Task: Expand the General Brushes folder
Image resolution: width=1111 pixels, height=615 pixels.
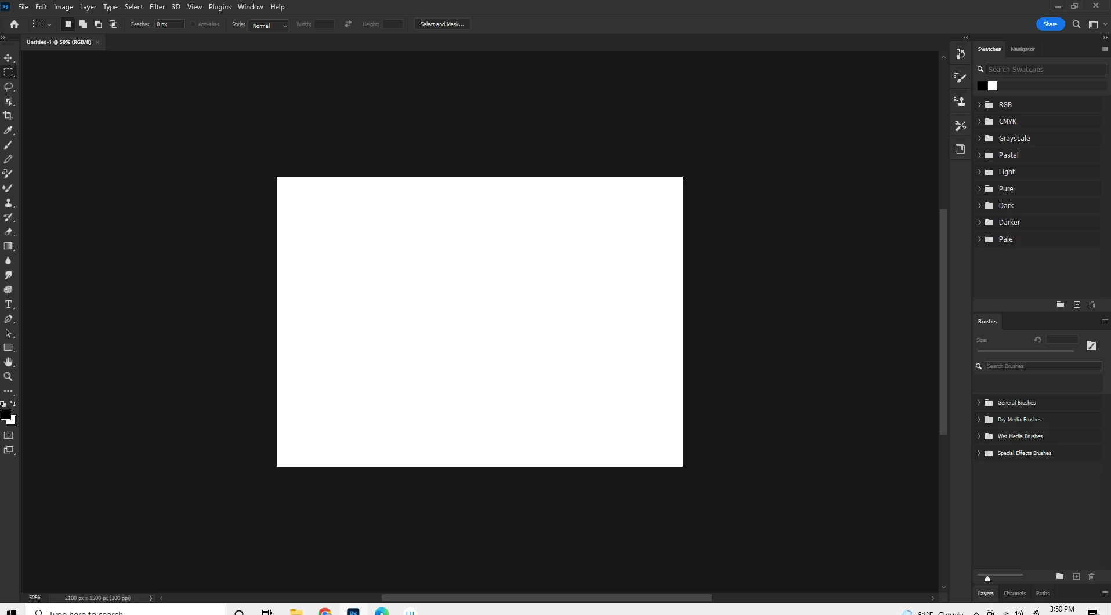Action: [979, 403]
